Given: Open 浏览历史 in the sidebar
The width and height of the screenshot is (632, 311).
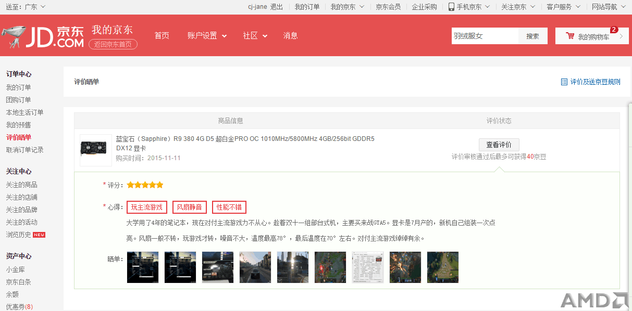Looking at the screenshot, I should point(18,235).
